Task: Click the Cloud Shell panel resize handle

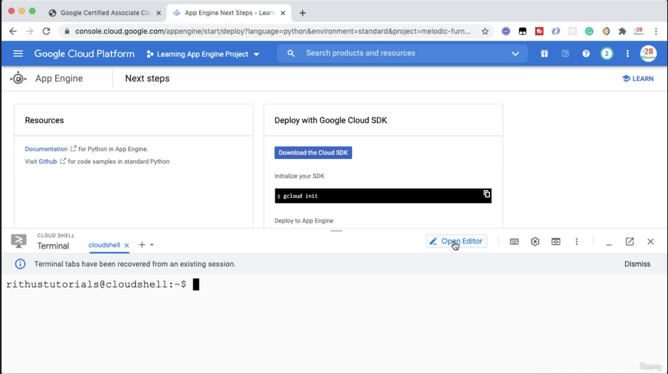Action: 336,231
